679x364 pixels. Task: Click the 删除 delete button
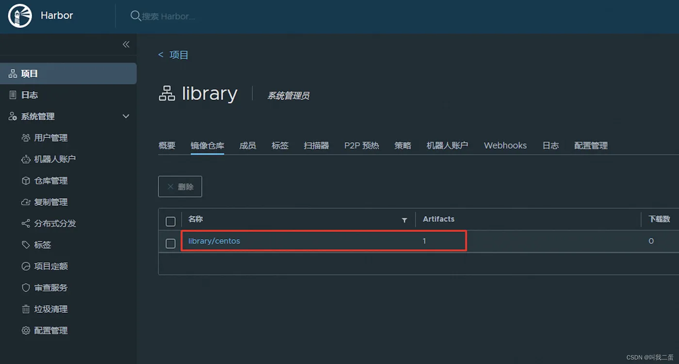point(180,187)
